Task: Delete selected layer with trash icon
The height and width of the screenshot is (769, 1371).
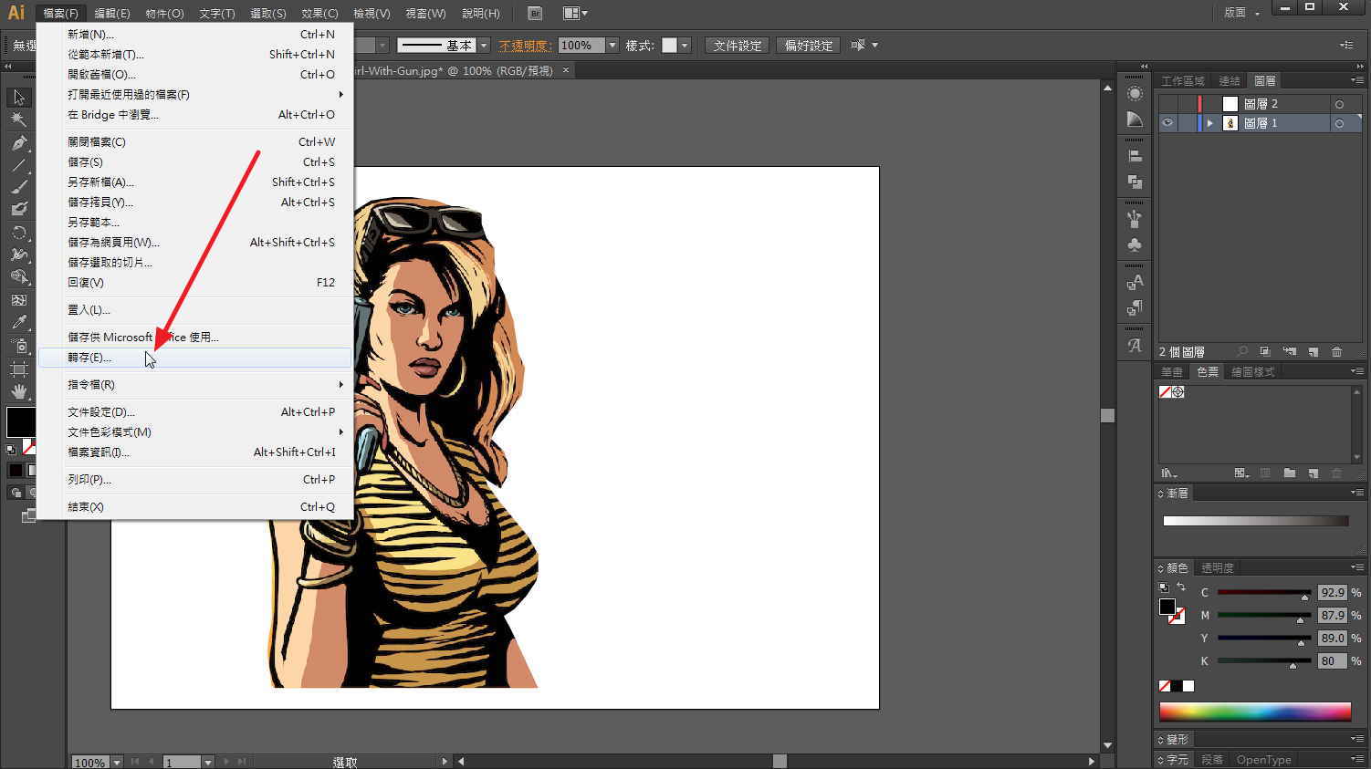Action: pos(1336,352)
